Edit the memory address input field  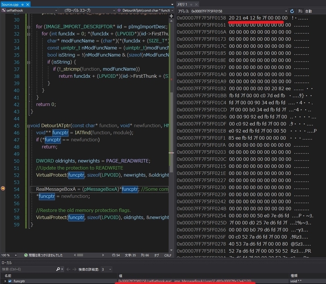237,11
